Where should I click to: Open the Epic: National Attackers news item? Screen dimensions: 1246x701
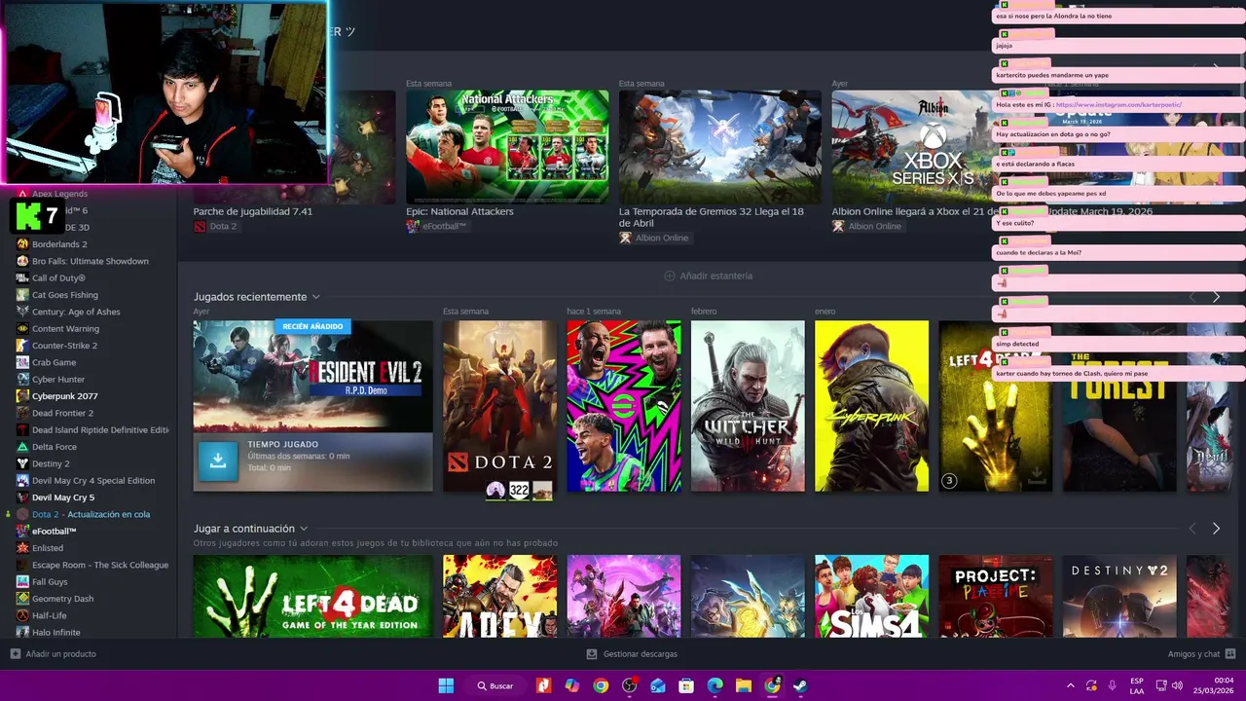459,211
